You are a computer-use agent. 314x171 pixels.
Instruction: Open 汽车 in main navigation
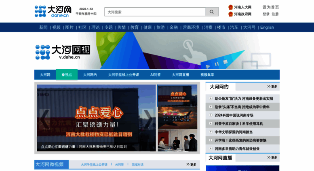(234, 27)
